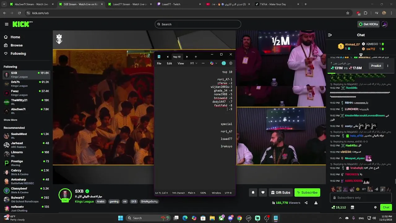The width and height of the screenshot is (396, 223).
Task: Expand H1 heading dropdown in Notepad
Action: (194, 63)
